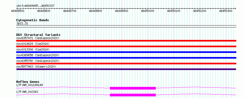The height and width of the screenshot is (98, 244).
Task: Click the 3p21.31 band label
Action: pyautogui.click(x=22, y=24)
